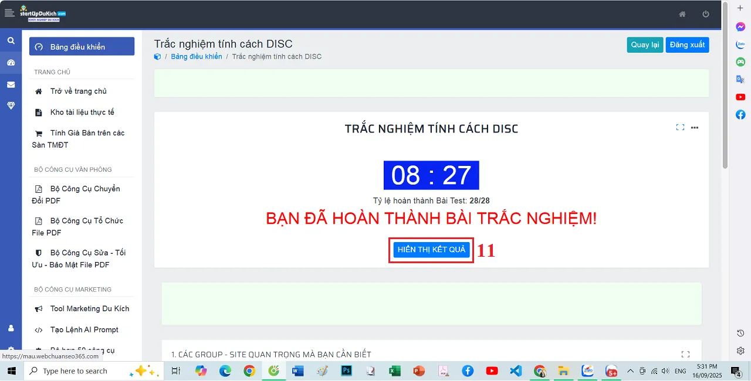Click the power icon in top bar
Image resolution: width=751 pixels, height=381 pixels.
pos(706,14)
